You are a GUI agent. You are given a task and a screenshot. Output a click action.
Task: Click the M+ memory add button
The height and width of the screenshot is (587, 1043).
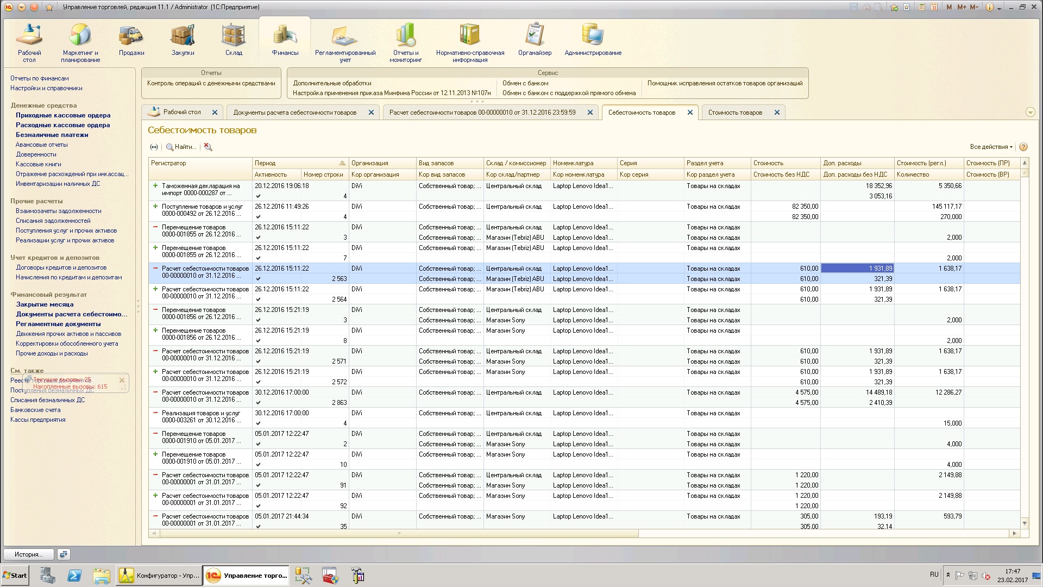[x=962, y=7]
